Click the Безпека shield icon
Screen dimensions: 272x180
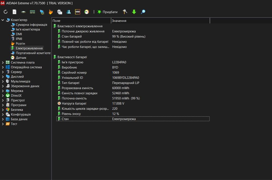coord(8,109)
